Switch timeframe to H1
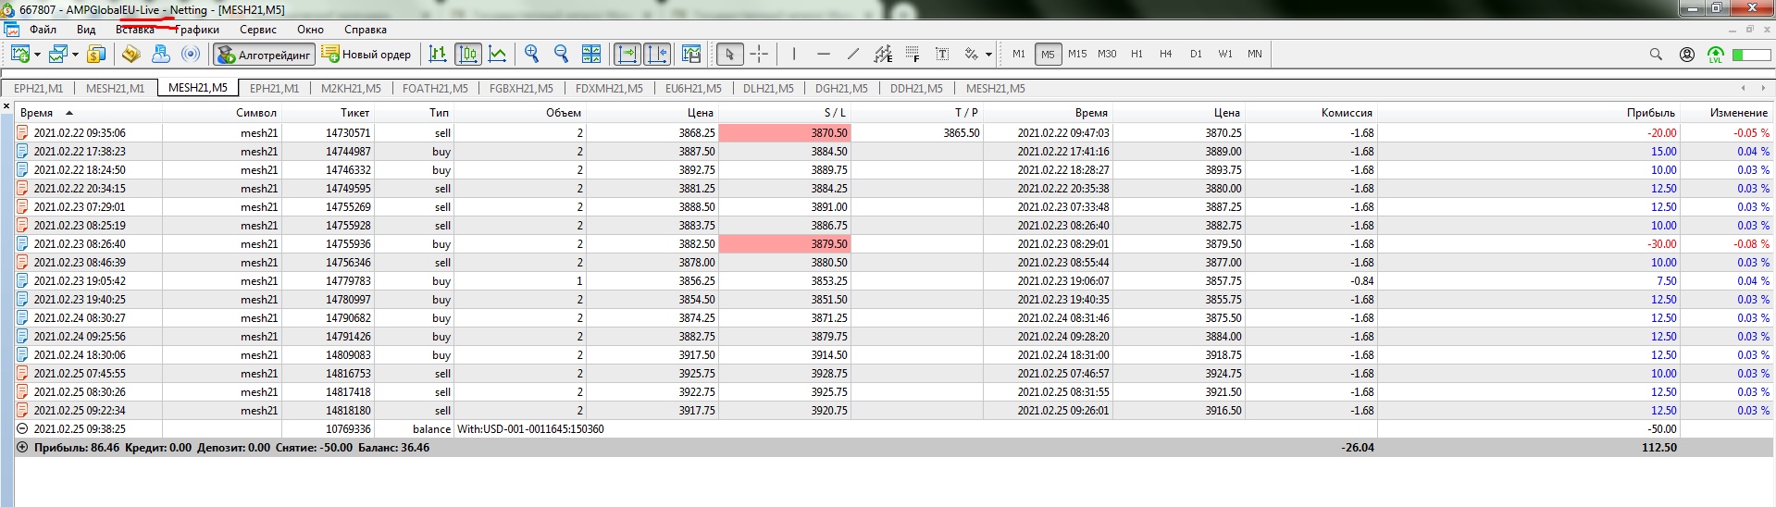 1136,55
